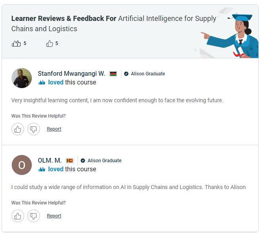Mark OLM. M.'s review as helpful
This screenshot has height=238, width=262.
(18, 216)
